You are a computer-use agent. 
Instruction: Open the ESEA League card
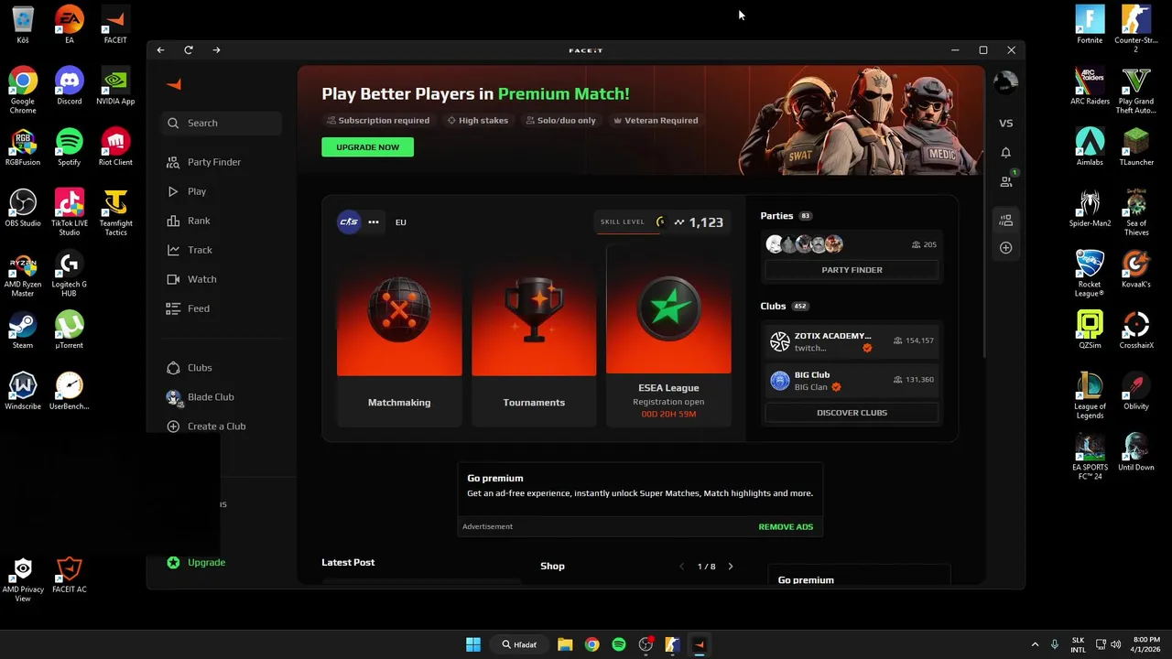[668, 335]
